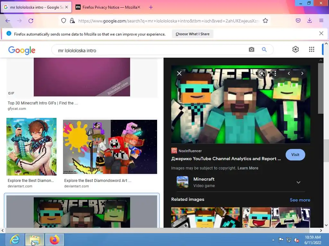Click the page vertical scrollbar down arrow

coord(326,225)
